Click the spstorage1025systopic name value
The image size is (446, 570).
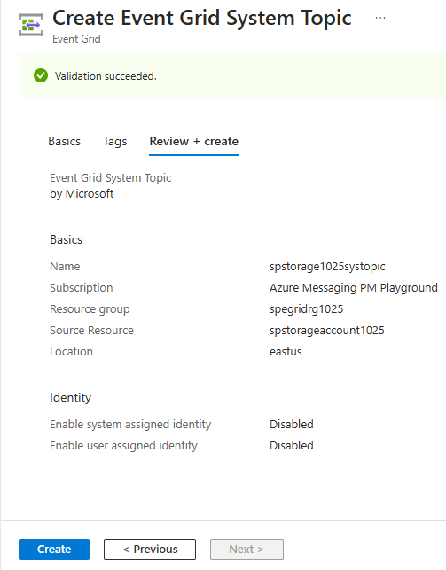(x=327, y=267)
